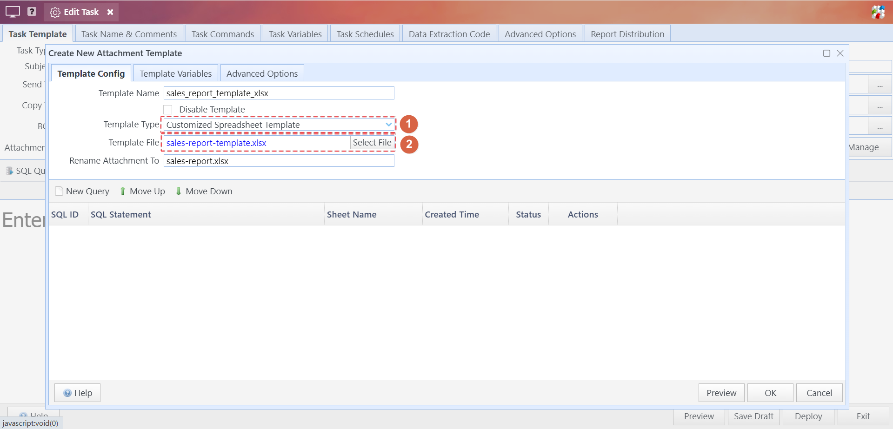The height and width of the screenshot is (429, 893).
Task: Close the Edit Task tab
Action: click(110, 12)
